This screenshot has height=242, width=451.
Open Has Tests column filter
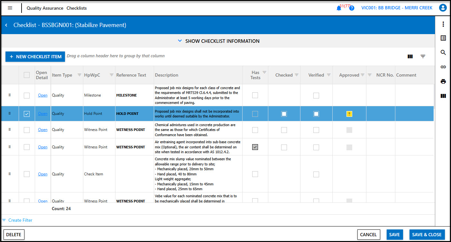264,72
